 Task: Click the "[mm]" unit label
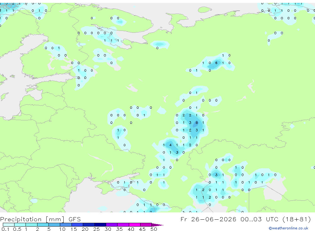click(55, 219)
